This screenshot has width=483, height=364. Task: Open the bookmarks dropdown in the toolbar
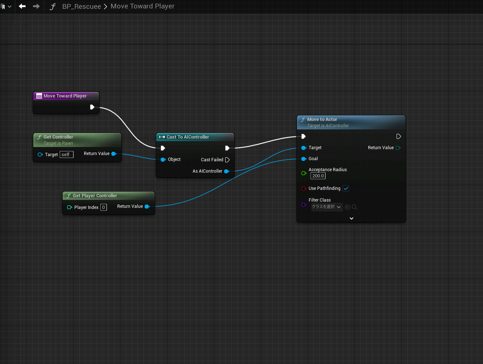pos(6,7)
